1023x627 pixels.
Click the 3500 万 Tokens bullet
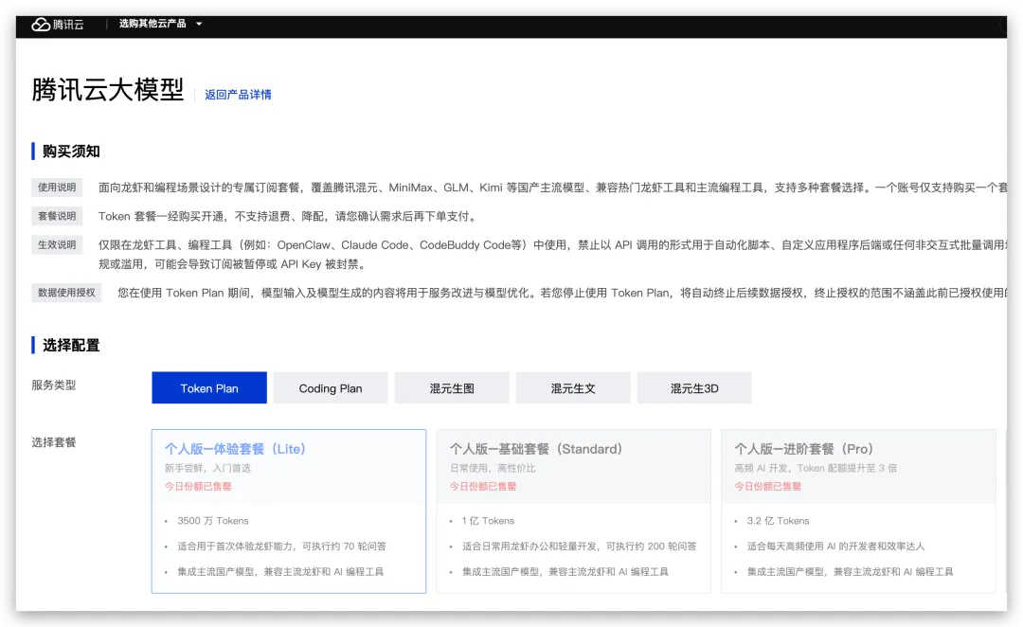(213, 521)
